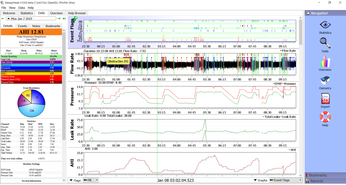Click the SleepyHead app icon in title bar
346x185 pixels.
pos(2,3)
